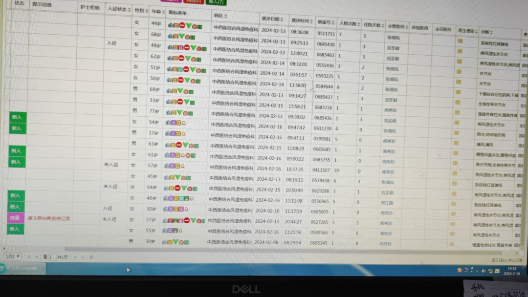
Task: Click the volume icon in the system tray
Action: [484, 271]
